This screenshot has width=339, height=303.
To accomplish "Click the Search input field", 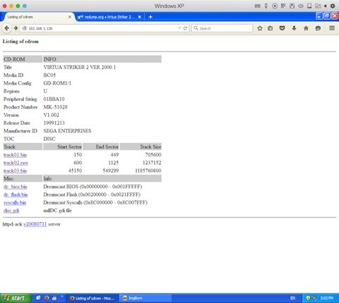I will [222, 28].
